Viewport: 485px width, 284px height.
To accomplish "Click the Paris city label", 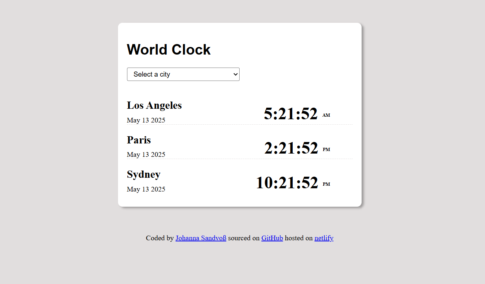I will [139, 140].
